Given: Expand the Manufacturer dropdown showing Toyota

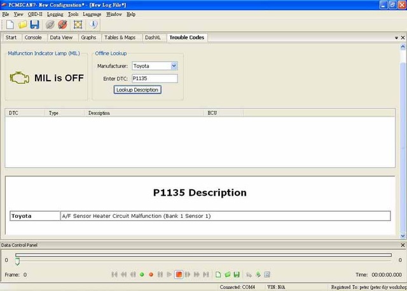Looking at the screenshot, I should [x=174, y=66].
